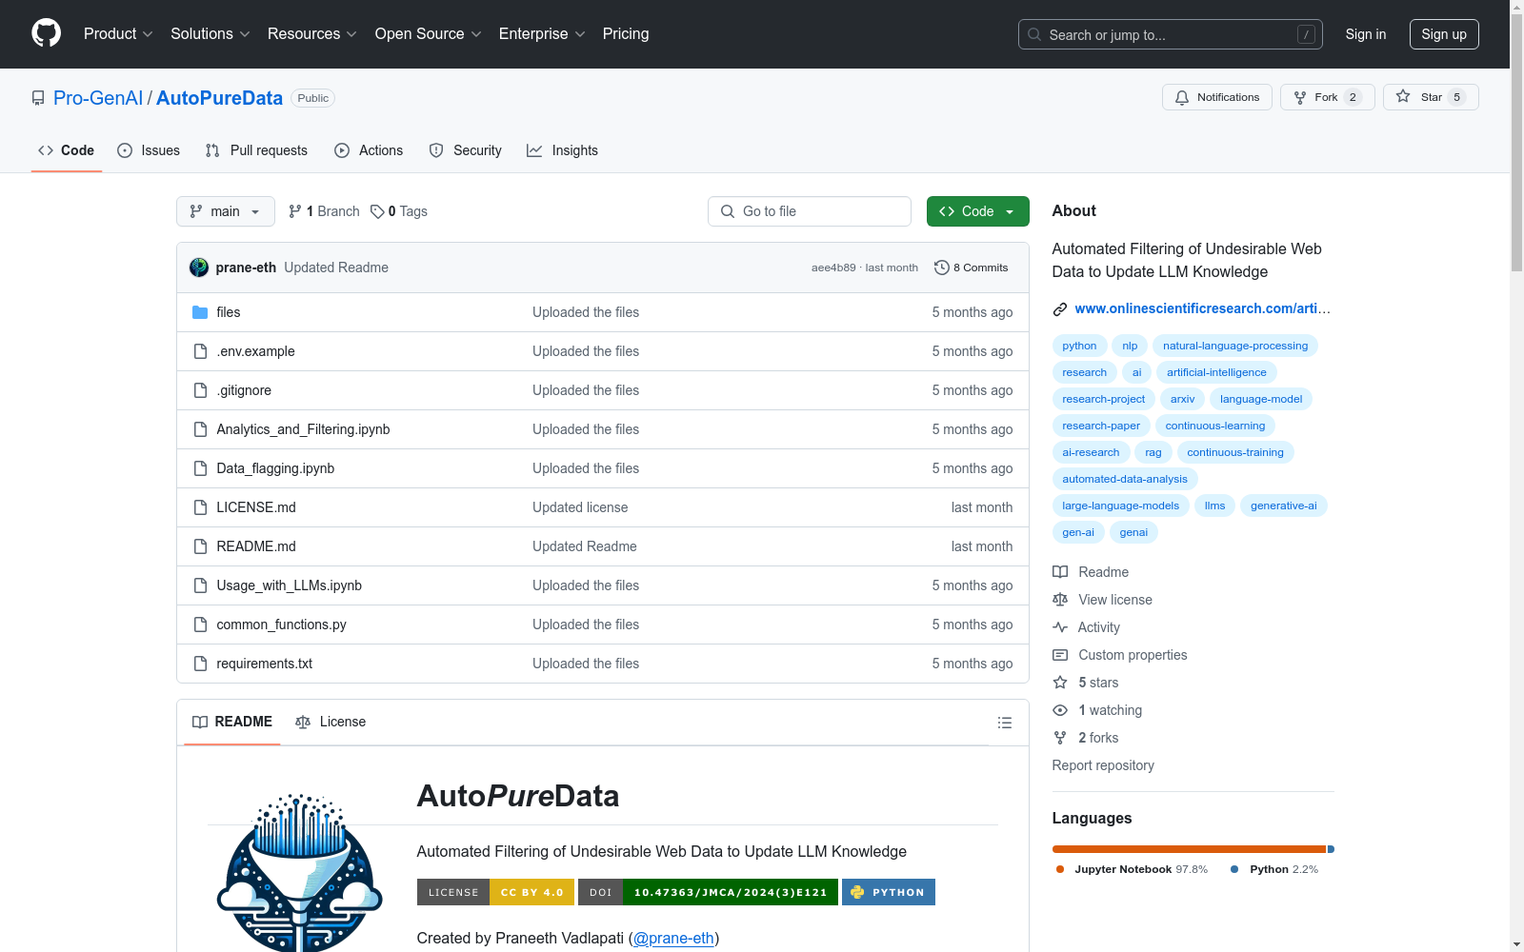Open the main branch selector dropdown
Viewport: 1524px width, 952px height.
point(226,211)
